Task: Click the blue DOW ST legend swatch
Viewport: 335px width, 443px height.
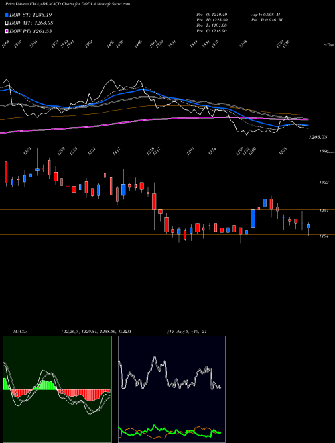Action: [x=7, y=15]
